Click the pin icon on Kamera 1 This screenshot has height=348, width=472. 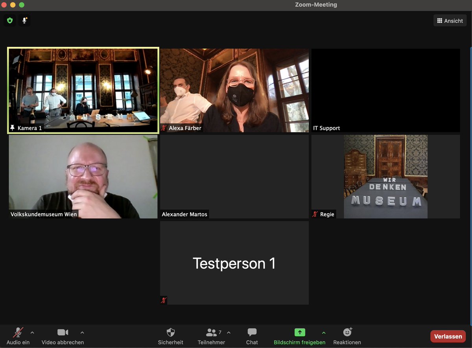point(13,128)
